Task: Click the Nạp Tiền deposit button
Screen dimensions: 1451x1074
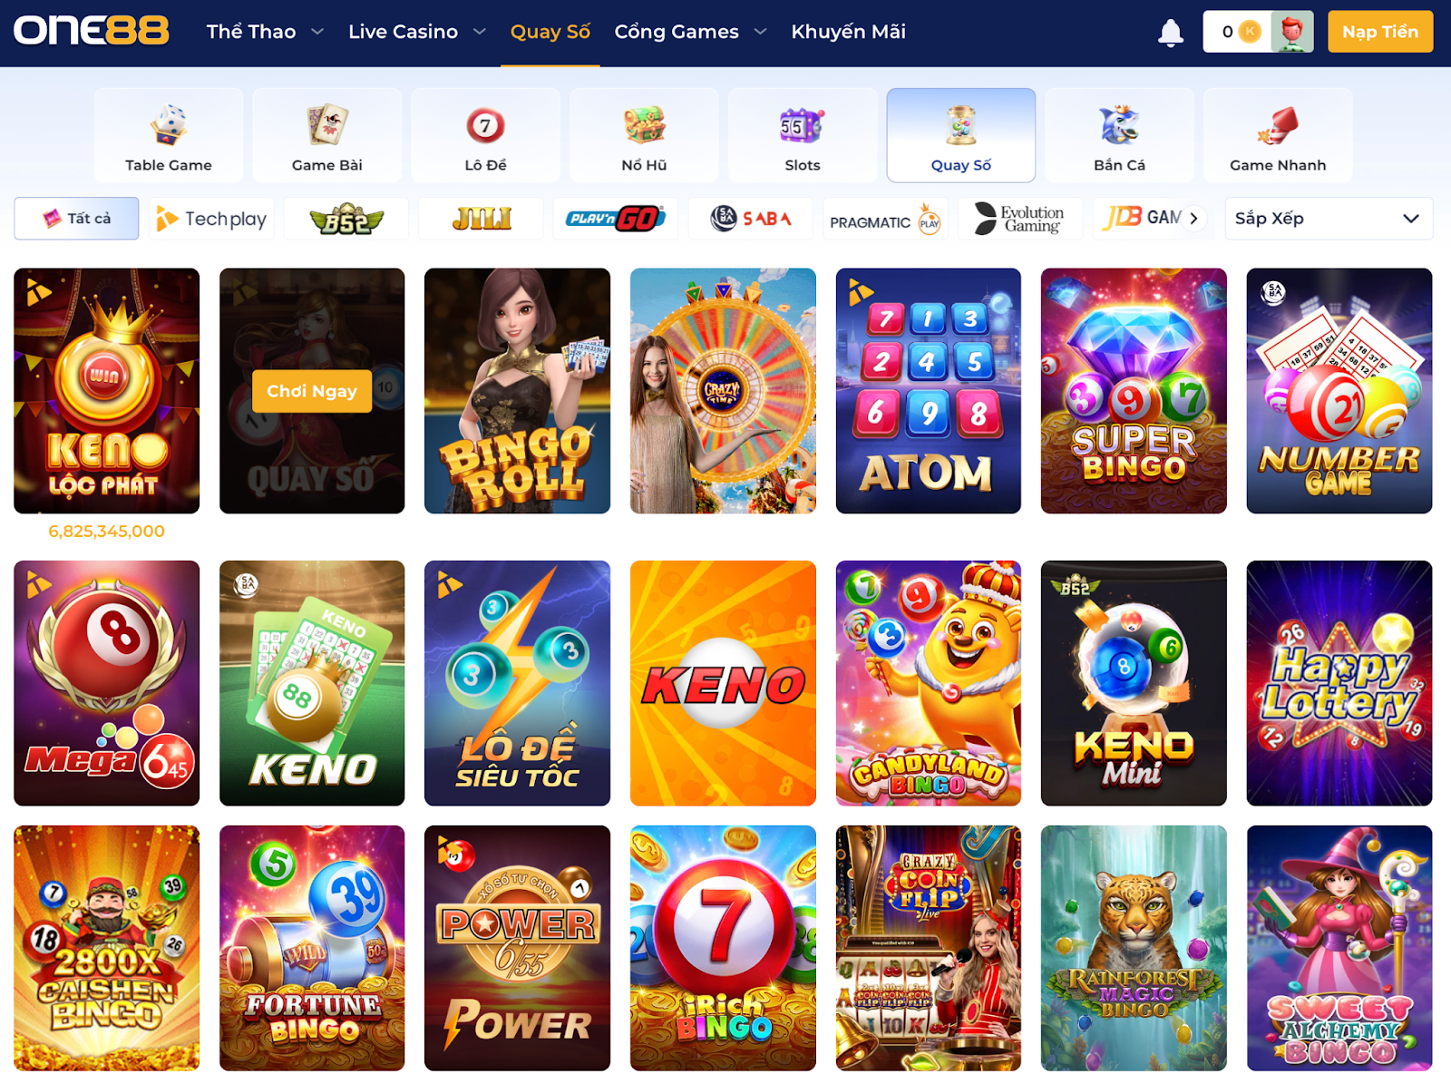Action: coord(1380,32)
